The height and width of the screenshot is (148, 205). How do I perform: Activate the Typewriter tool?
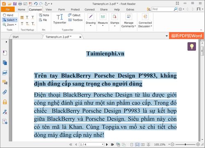click(60, 19)
